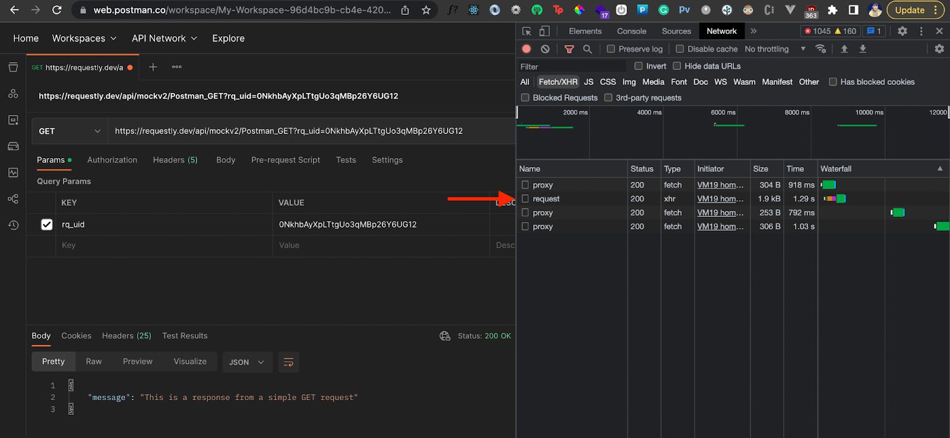This screenshot has width=950, height=438.
Task: Open the Chrome extensions puzzle icon
Action: coord(832,10)
